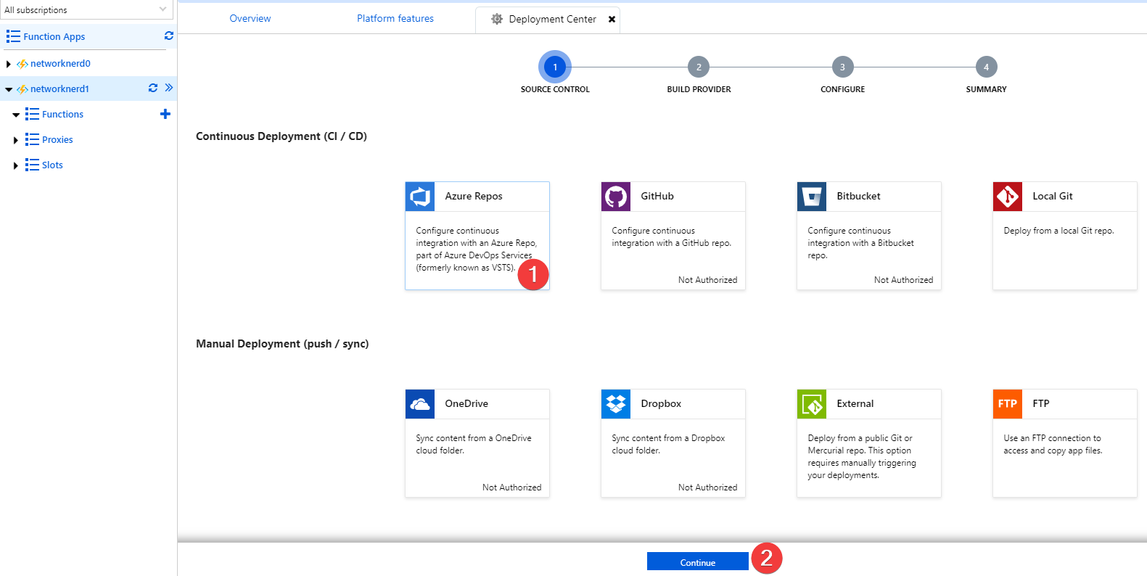Image resolution: width=1147 pixels, height=576 pixels.
Task: Click "Not Authorized" on Dropbox card
Action: pyautogui.click(x=707, y=487)
